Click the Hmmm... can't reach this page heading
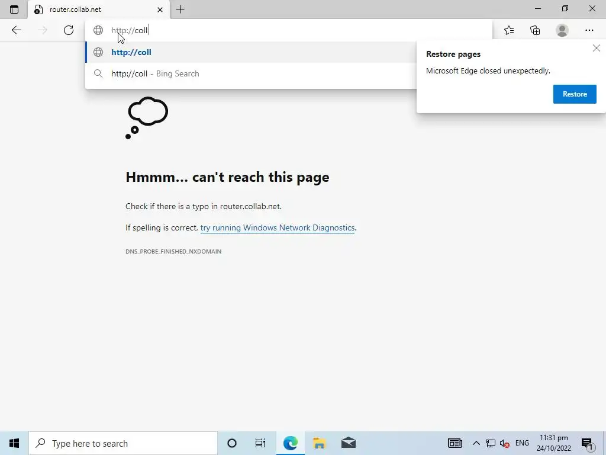Image resolution: width=606 pixels, height=455 pixels. click(227, 177)
